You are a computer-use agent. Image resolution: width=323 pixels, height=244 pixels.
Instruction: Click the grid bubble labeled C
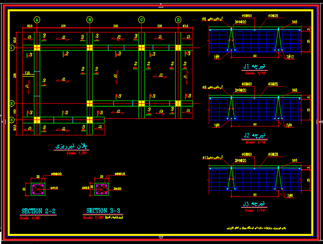142,20
